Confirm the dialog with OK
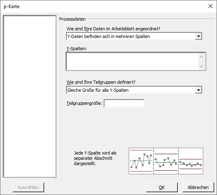Image resolution: width=217 pixels, height=195 pixels. pyautogui.click(x=162, y=187)
